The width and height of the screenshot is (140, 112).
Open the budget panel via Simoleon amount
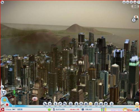pyautogui.click(x=59, y=109)
